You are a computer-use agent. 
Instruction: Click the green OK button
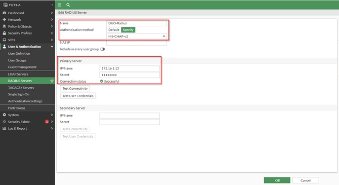(x=277, y=180)
